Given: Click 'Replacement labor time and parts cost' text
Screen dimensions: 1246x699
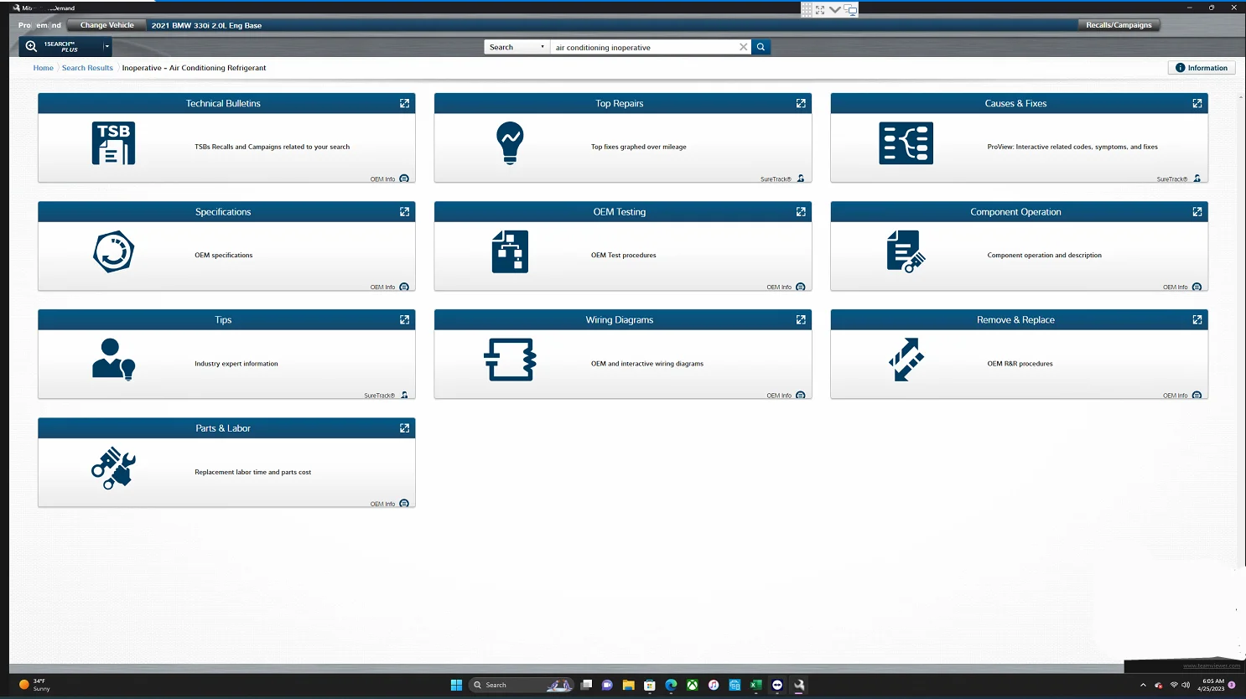Looking at the screenshot, I should (x=252, y=472).
